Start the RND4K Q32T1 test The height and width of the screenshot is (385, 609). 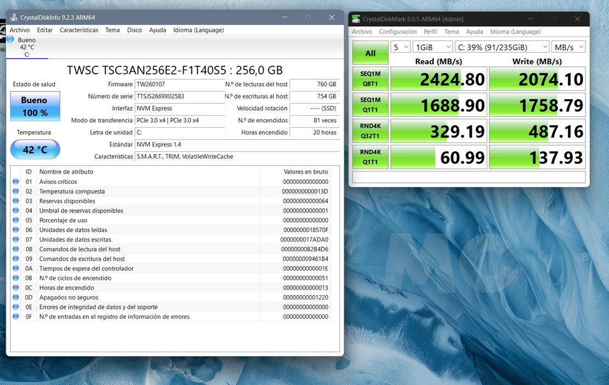[x=370, y=131]
